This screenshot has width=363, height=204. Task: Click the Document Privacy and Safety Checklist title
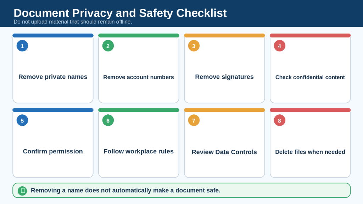120,13
